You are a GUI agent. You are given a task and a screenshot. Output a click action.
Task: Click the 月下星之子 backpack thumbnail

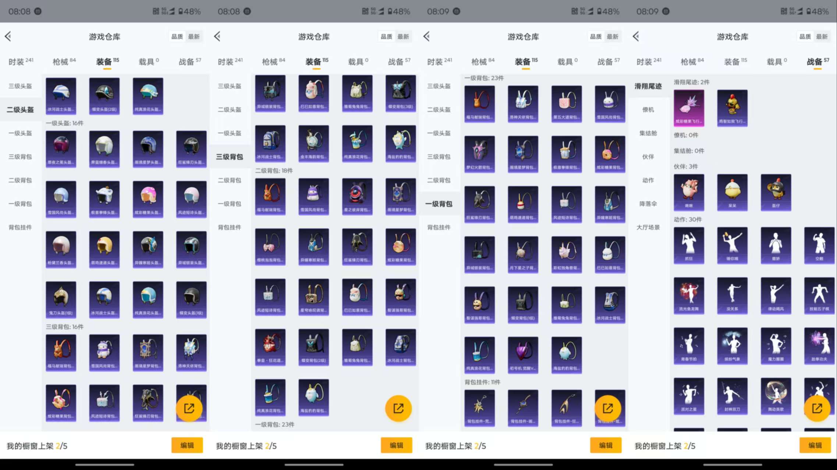[x=523, y=254]
